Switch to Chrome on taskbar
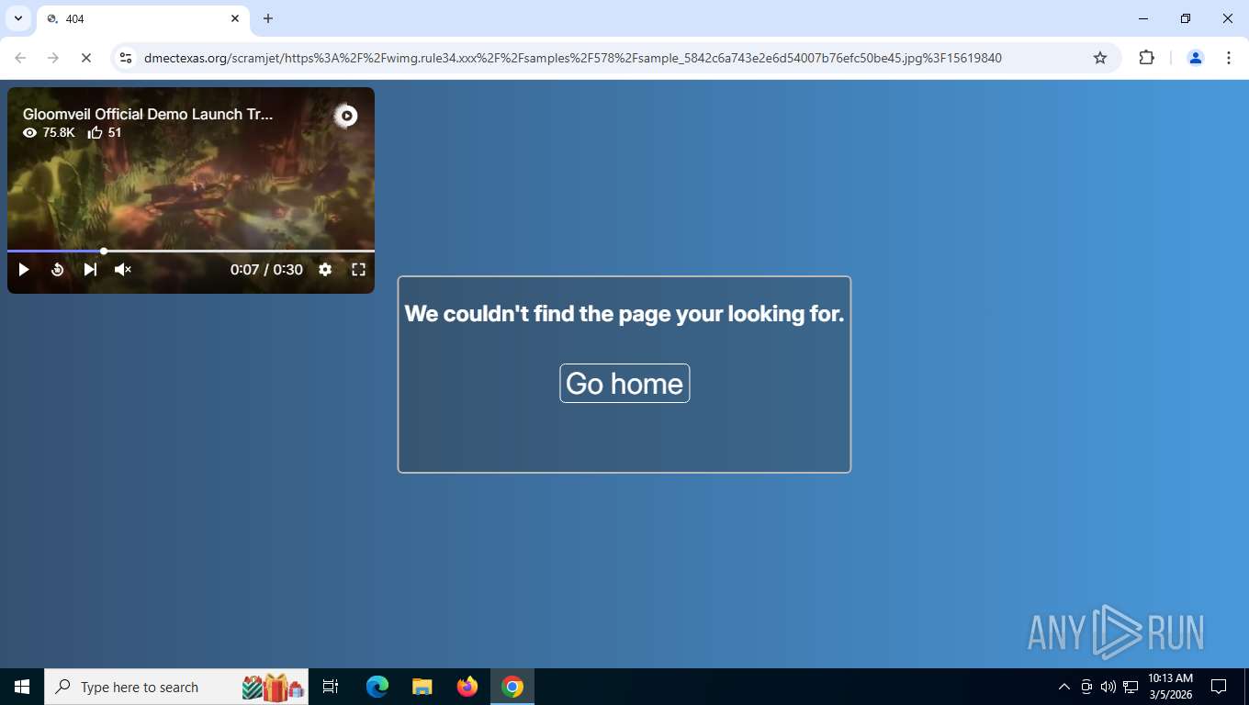Image resolution: width=1249 pixels, height=705 pixels. 512,687
